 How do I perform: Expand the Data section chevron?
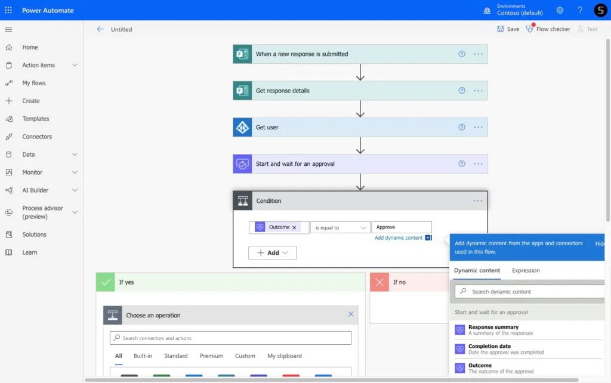(x=75, y=155)
